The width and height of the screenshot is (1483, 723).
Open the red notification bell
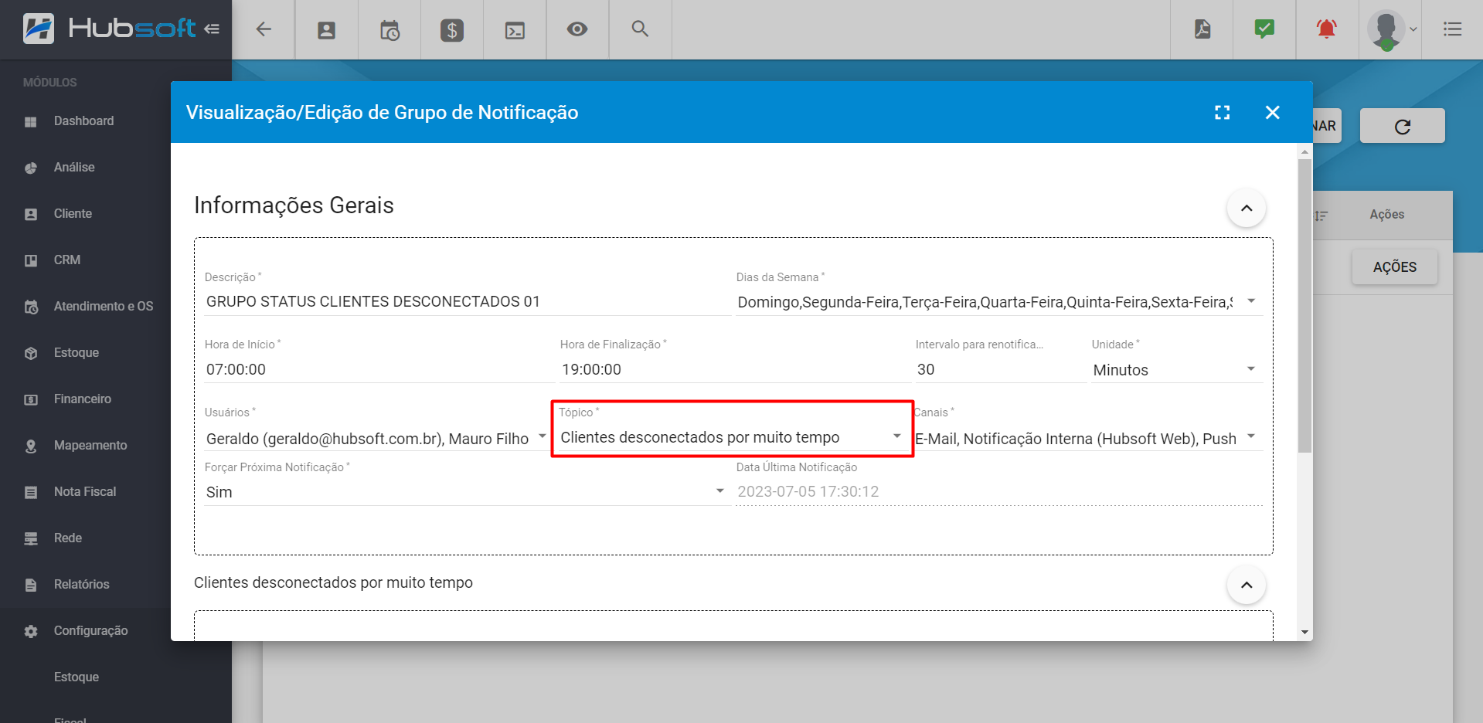(x=1327, y=29)
